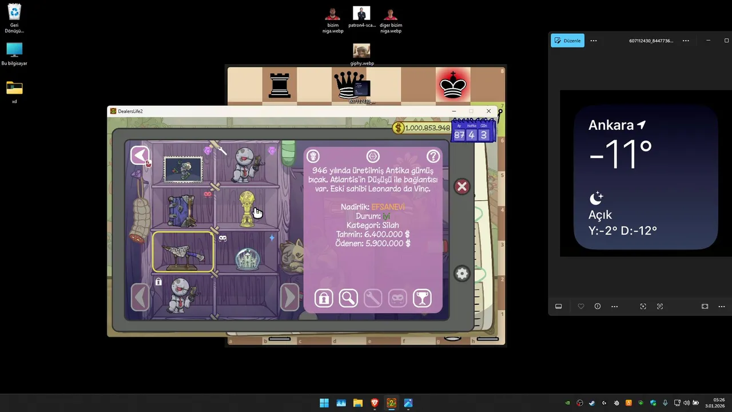Select the antique silver knife item
This screenshot has height=412, width=732.
[183, 252]
